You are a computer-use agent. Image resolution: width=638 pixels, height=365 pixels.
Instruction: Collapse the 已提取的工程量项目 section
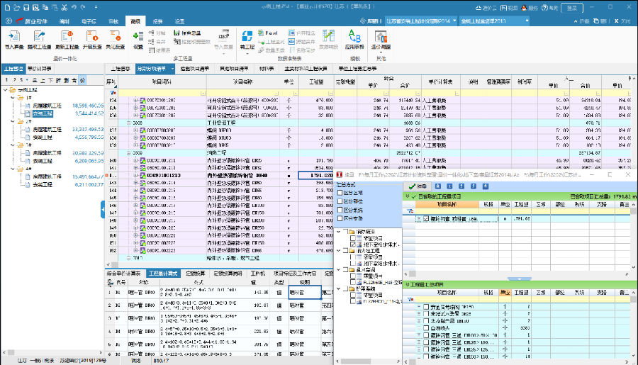pos(406,196)
